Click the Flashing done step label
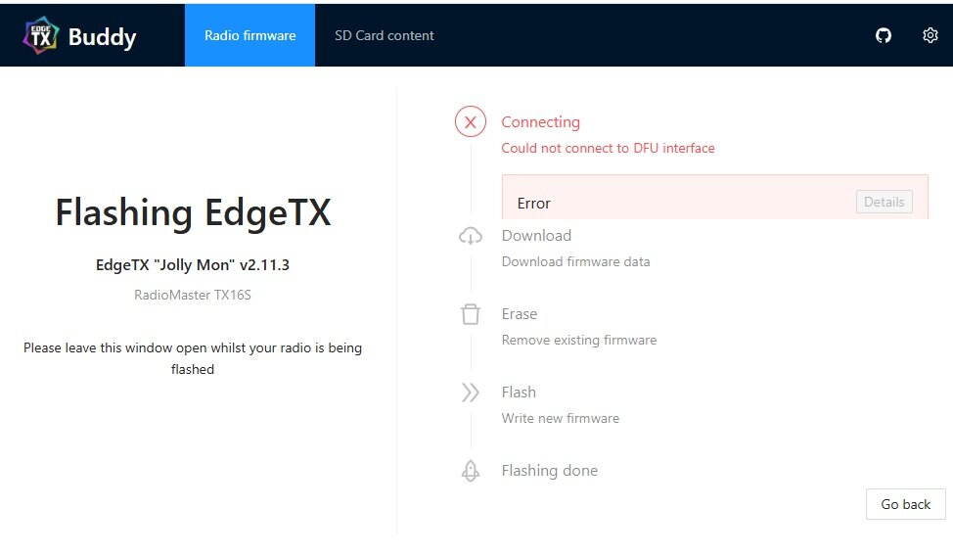The height and width of the screenshot is (555, 953). 549,471
